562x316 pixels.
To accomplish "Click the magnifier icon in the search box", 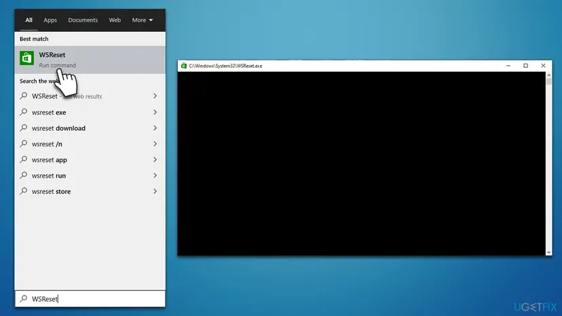I will tap(24, 298).
